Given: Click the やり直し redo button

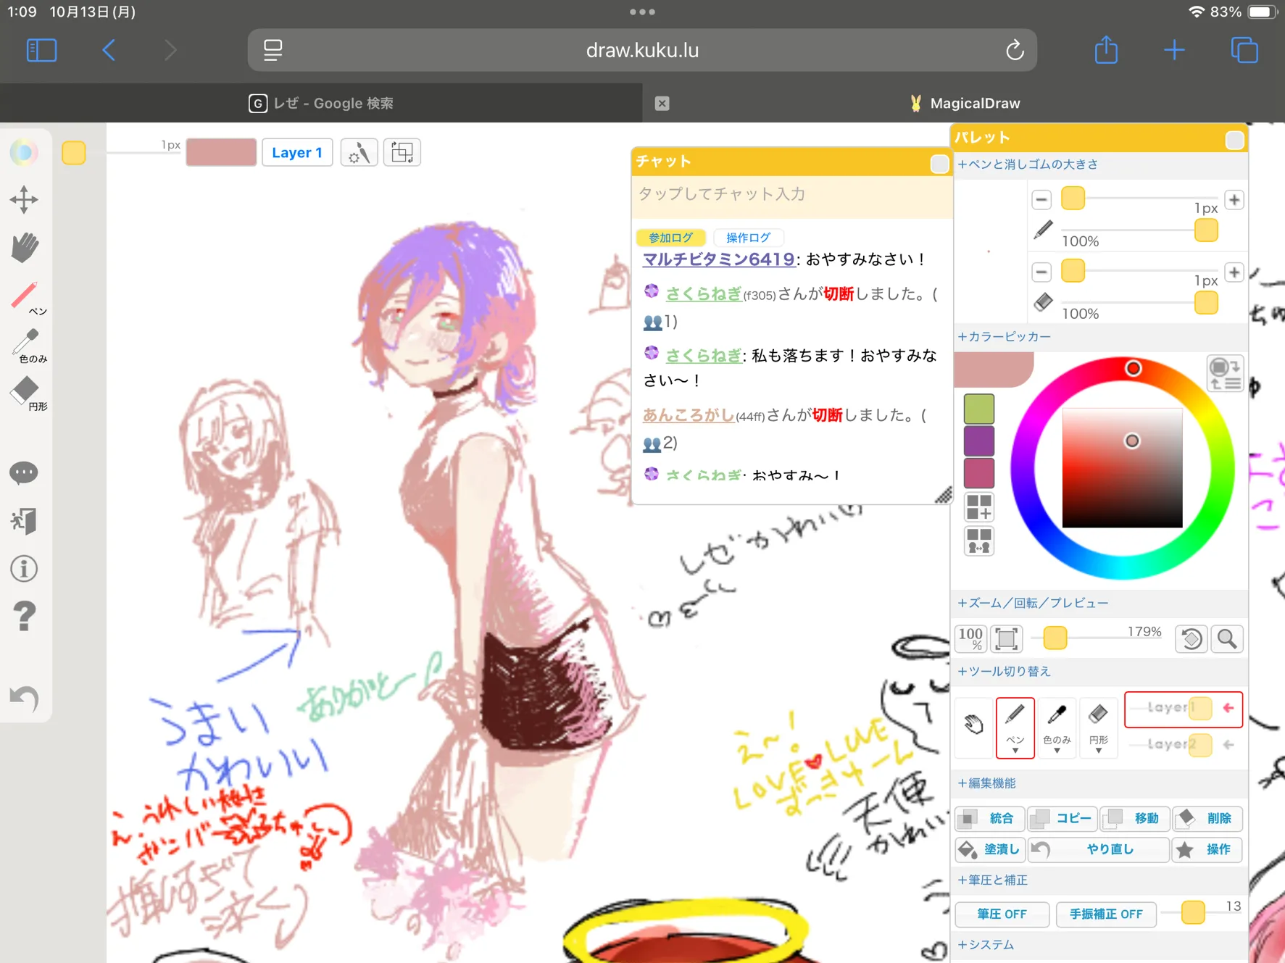Looking at the screenshot, I should point(1099,849).
